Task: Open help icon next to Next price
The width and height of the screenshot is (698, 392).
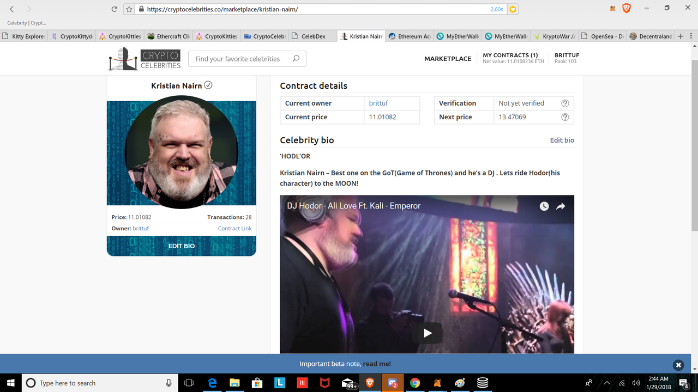Action: pos(565,117)
